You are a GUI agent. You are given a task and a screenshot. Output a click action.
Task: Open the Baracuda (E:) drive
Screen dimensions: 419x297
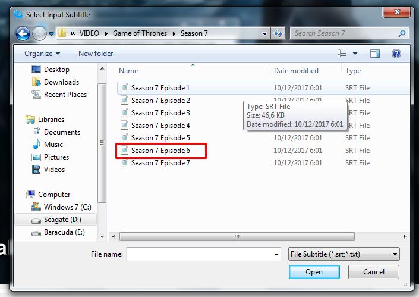(58, 232)
